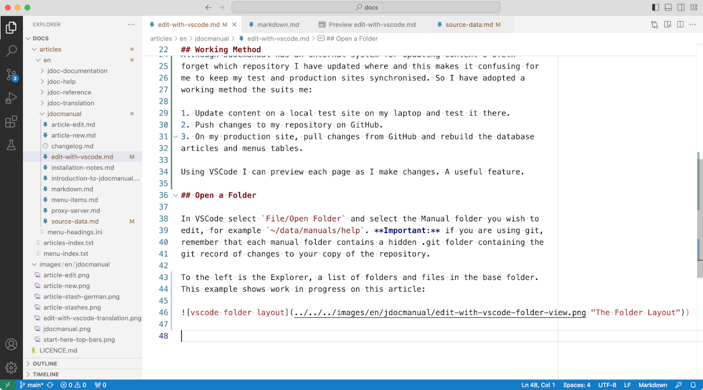The height and width of the screenshot is (390, 703).
Task: Collapse the jdocmanual folder
Action: [x=64, y=114]
